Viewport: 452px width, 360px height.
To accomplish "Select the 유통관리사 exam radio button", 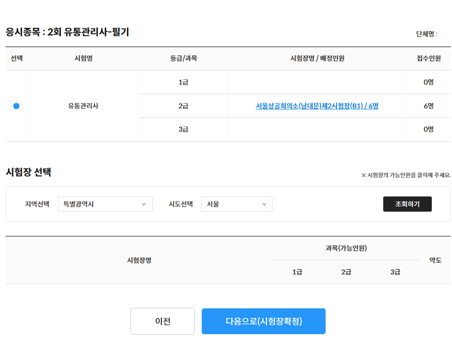I will point(17,106).
